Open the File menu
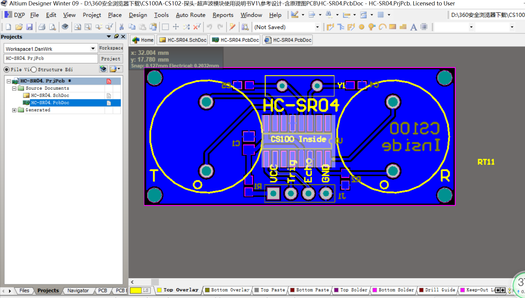 click(34, 15)
